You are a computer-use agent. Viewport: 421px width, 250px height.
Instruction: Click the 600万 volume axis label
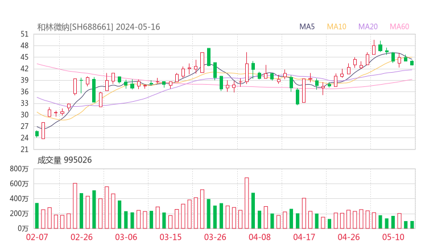click(19, 184)
